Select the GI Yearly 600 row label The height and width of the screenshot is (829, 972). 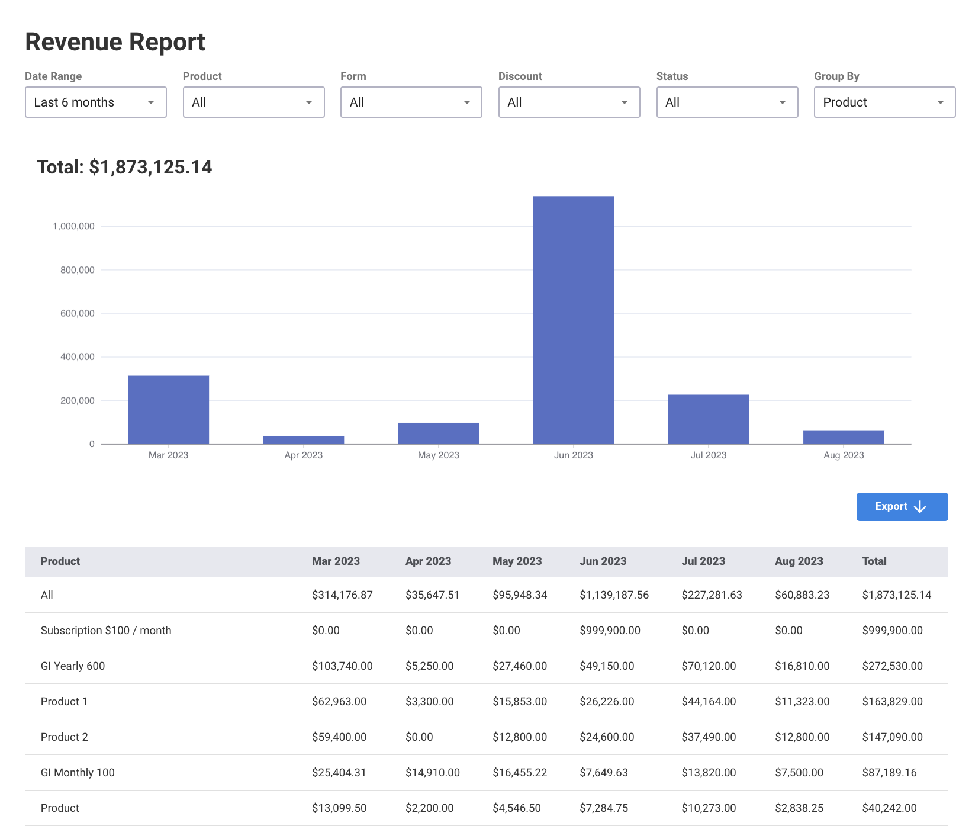click(x=73, y=666)
